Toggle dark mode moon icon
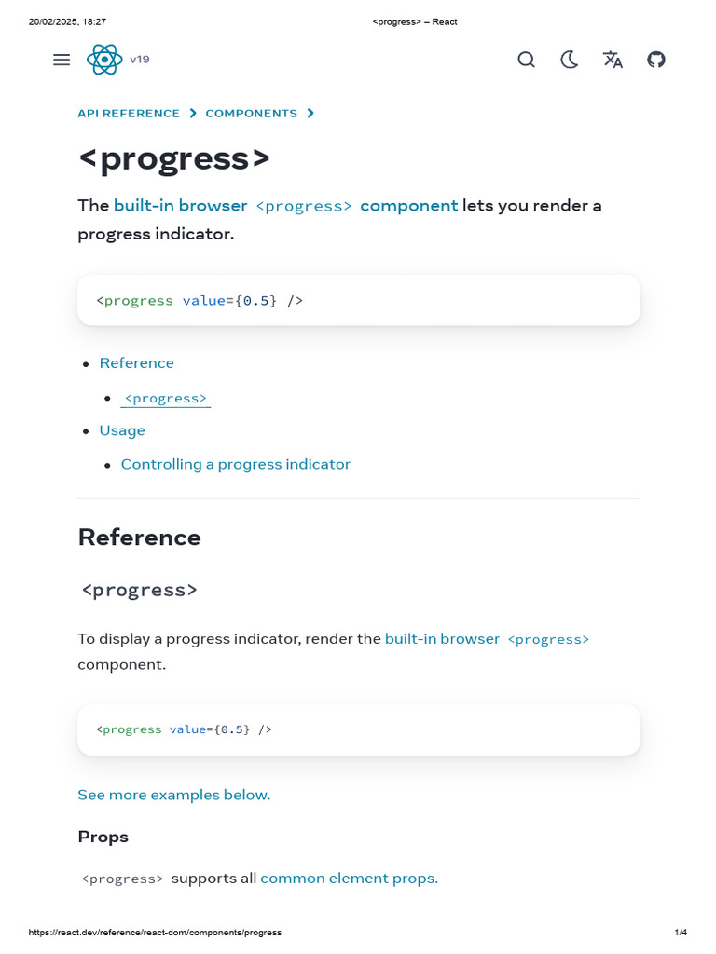The image size is (716, 954). tap(569, 60)
